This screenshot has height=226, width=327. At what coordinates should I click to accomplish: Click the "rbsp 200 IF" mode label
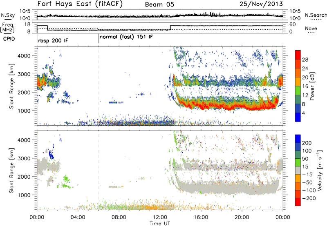point(53,40)
